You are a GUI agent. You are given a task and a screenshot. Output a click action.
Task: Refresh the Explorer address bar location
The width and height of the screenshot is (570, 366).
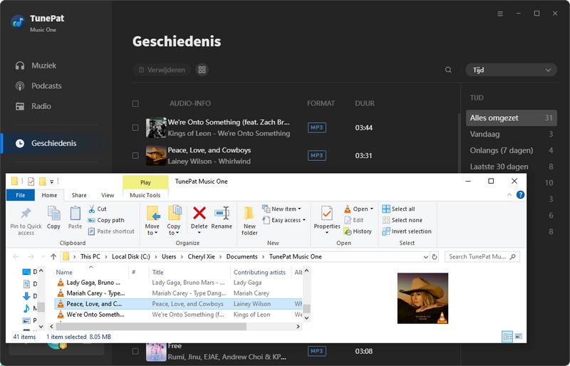pos(435,256)
